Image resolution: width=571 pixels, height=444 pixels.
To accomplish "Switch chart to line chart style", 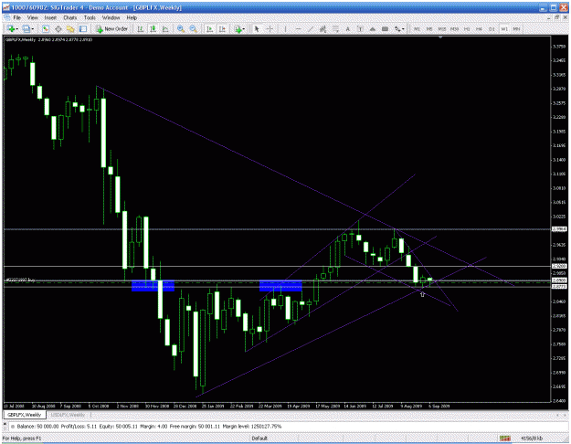I will point(165,28).
